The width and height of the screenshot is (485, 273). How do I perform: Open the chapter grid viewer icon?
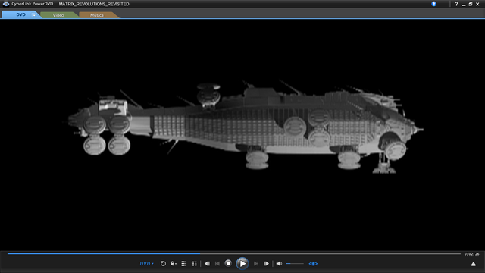coord(184,264)
